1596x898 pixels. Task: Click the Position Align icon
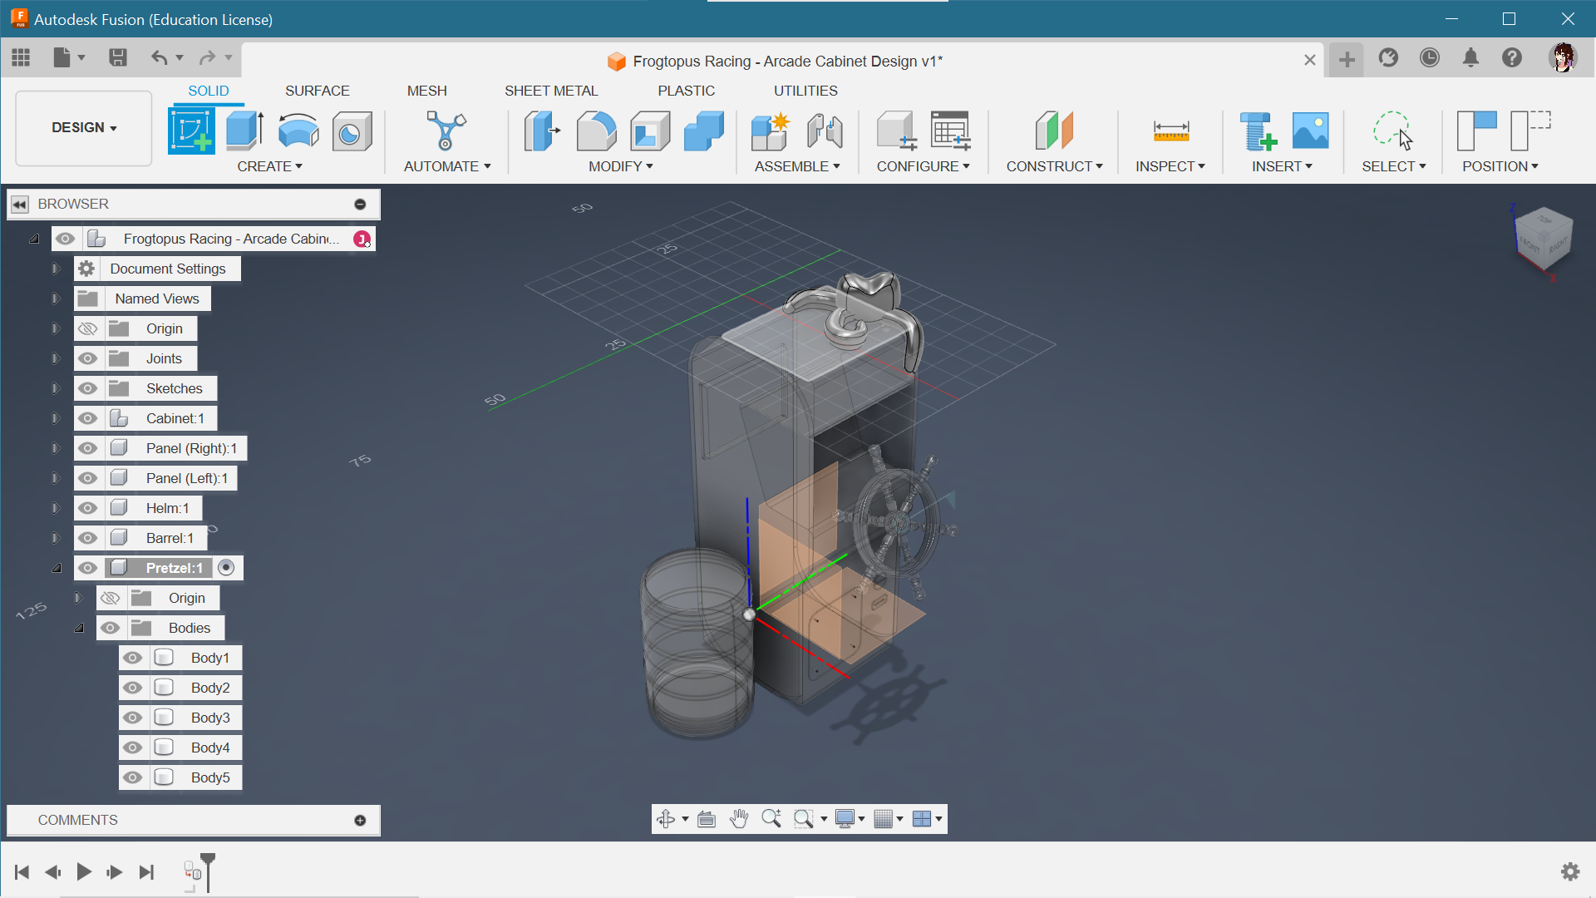(x=1476, y=131)
